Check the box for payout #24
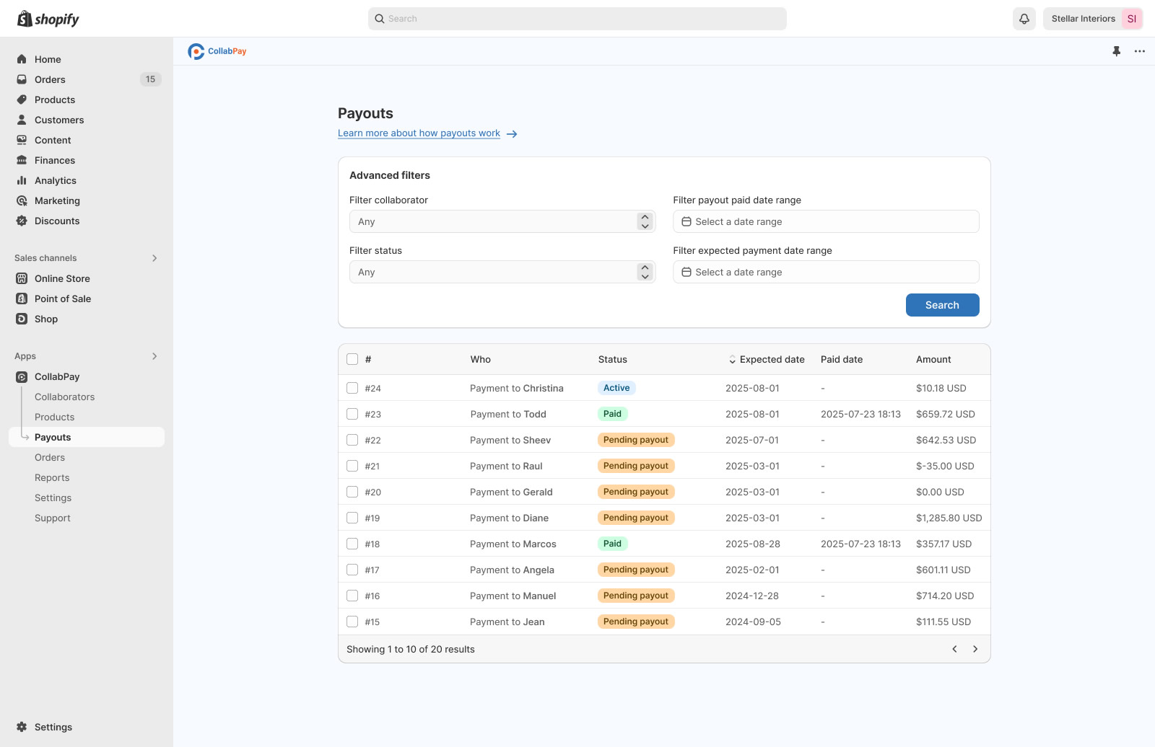 pyautogui.click(x=352, y=388)
